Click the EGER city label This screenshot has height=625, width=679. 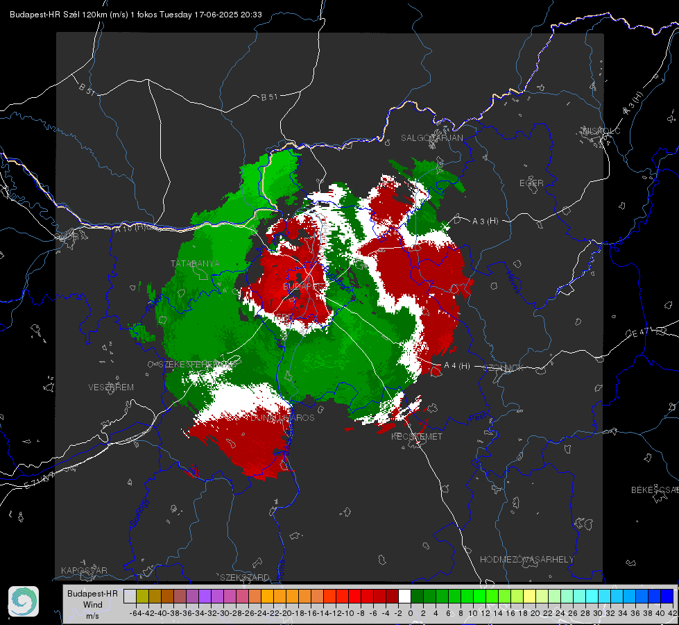point(531,183)
